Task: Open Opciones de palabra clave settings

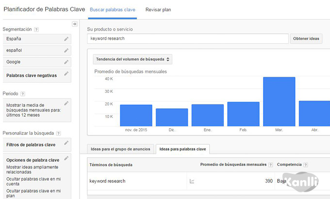Action: (x=37, y=177)
